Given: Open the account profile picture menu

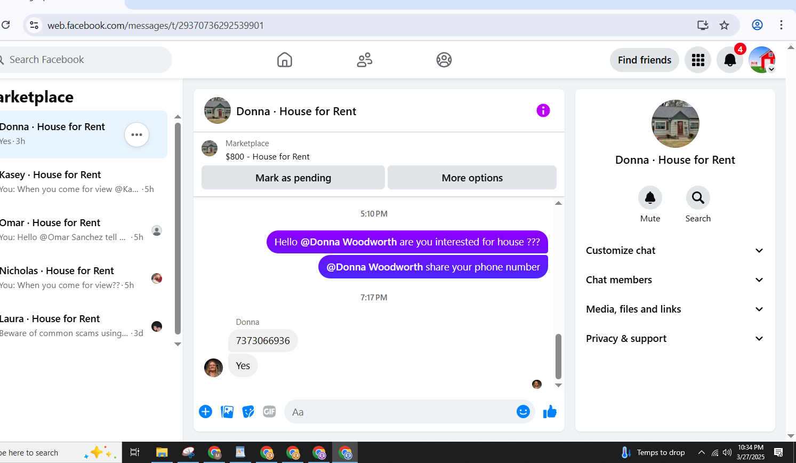Looking at the screenshot, I should tap(762, 60).
